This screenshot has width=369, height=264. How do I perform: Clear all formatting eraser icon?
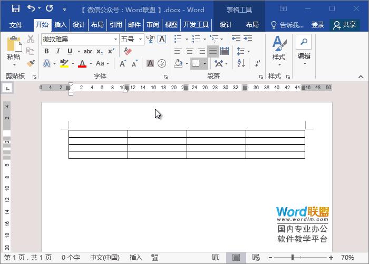point(128,51)
